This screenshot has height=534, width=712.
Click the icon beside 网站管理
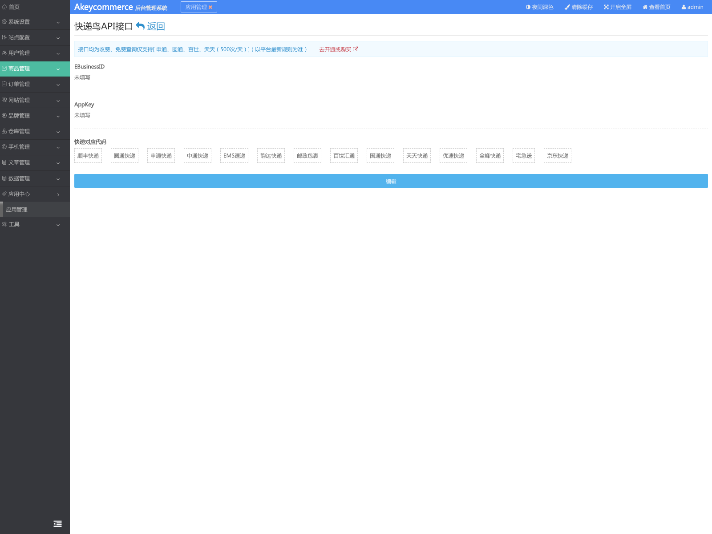pyautogui.click(x=4, y=100)
